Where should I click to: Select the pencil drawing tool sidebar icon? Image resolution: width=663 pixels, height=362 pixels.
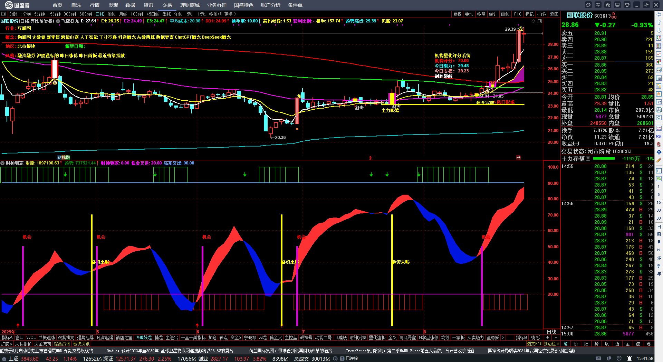659,160
